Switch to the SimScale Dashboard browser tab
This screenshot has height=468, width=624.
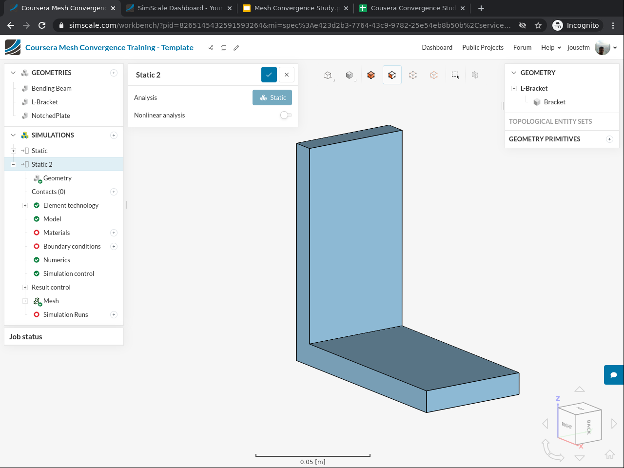pos(179,8)
